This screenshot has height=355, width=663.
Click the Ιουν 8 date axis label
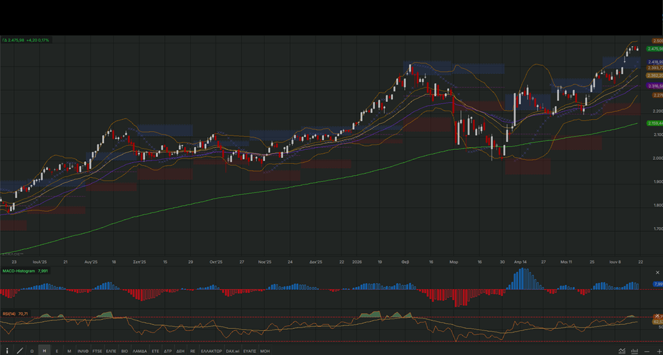click(x=615, y=262)
